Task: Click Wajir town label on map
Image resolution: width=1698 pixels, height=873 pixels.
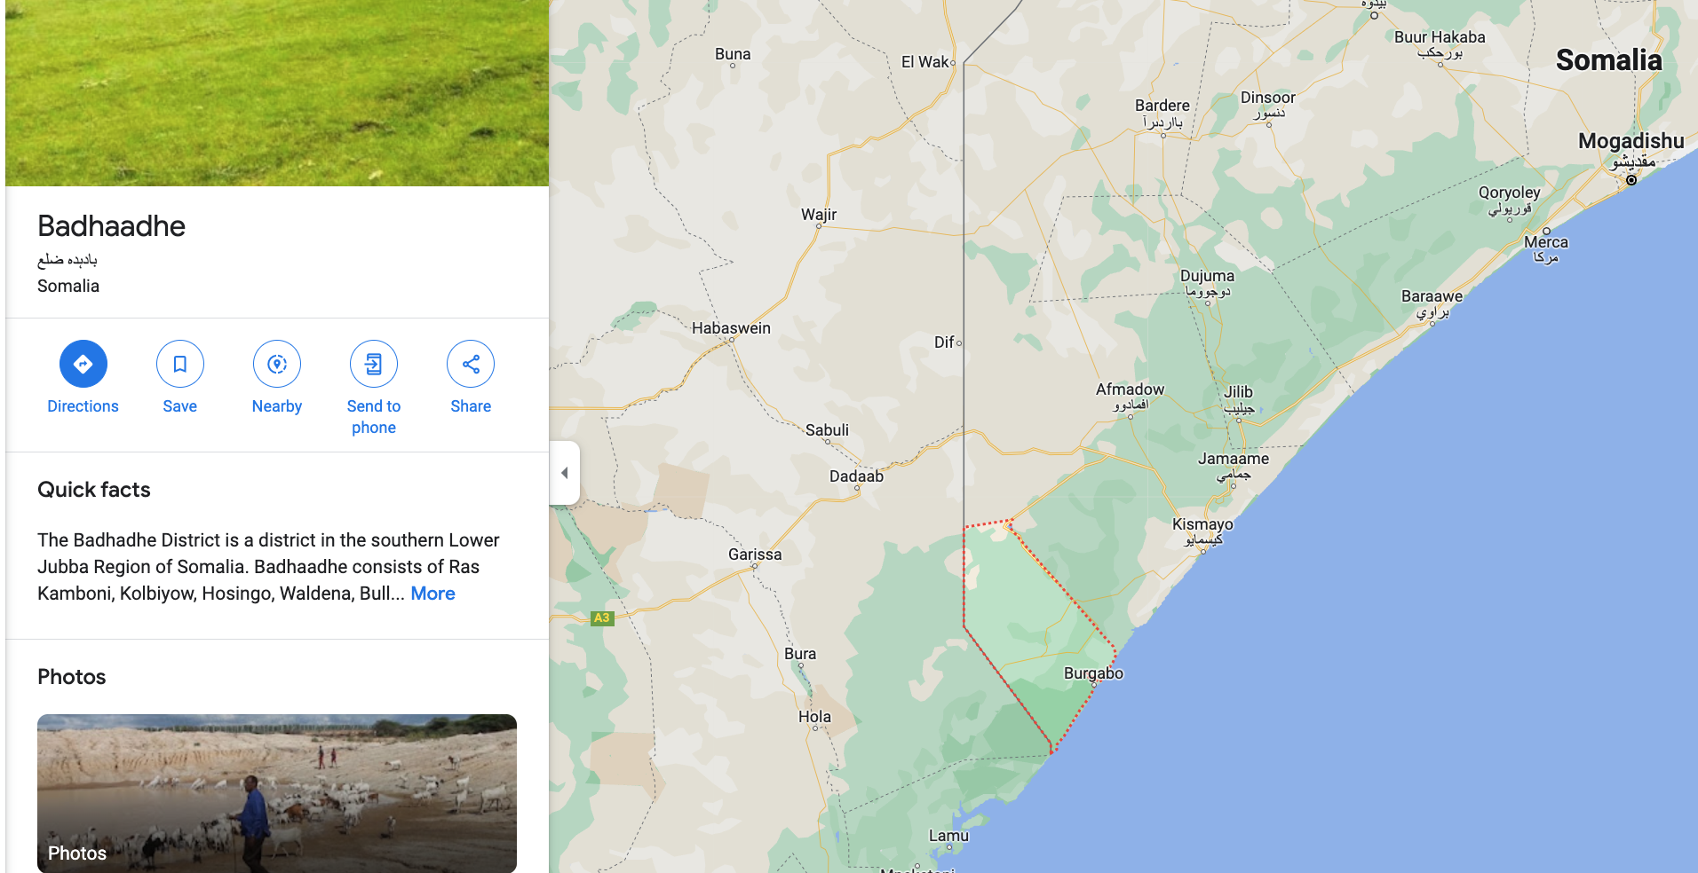Action: click(x=819, y=215)
